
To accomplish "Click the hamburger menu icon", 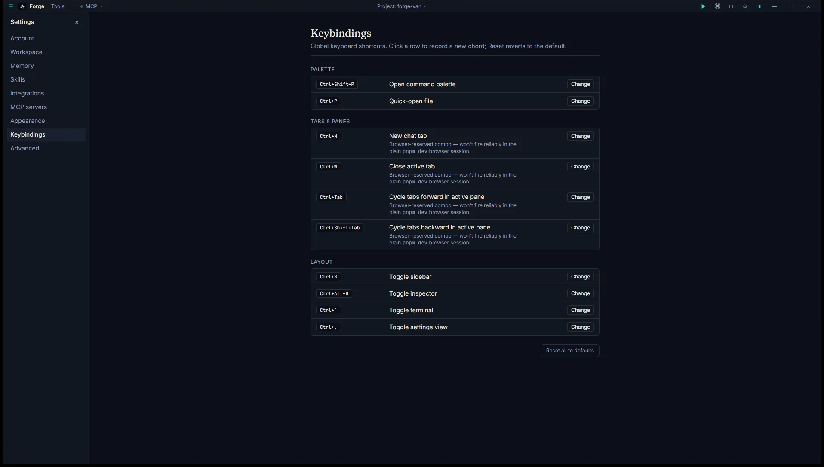I will [x=11, y=6].
